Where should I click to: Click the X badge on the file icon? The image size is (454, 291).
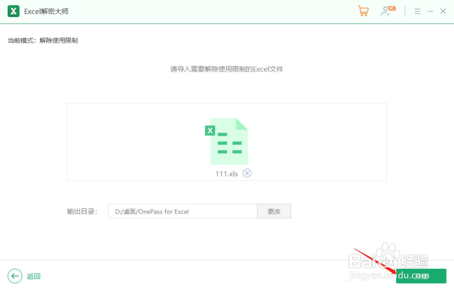pos(210,131)
